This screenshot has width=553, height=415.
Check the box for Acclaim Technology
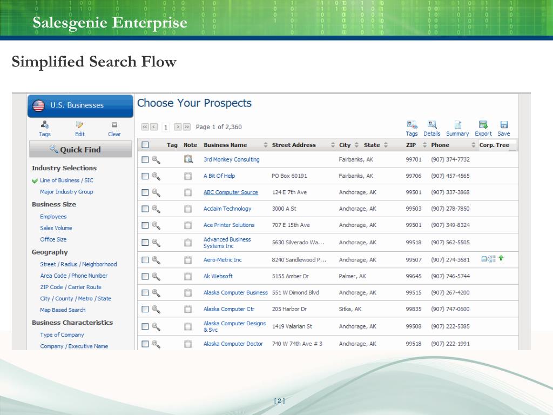pyautogui.click(x=145, y=209)
